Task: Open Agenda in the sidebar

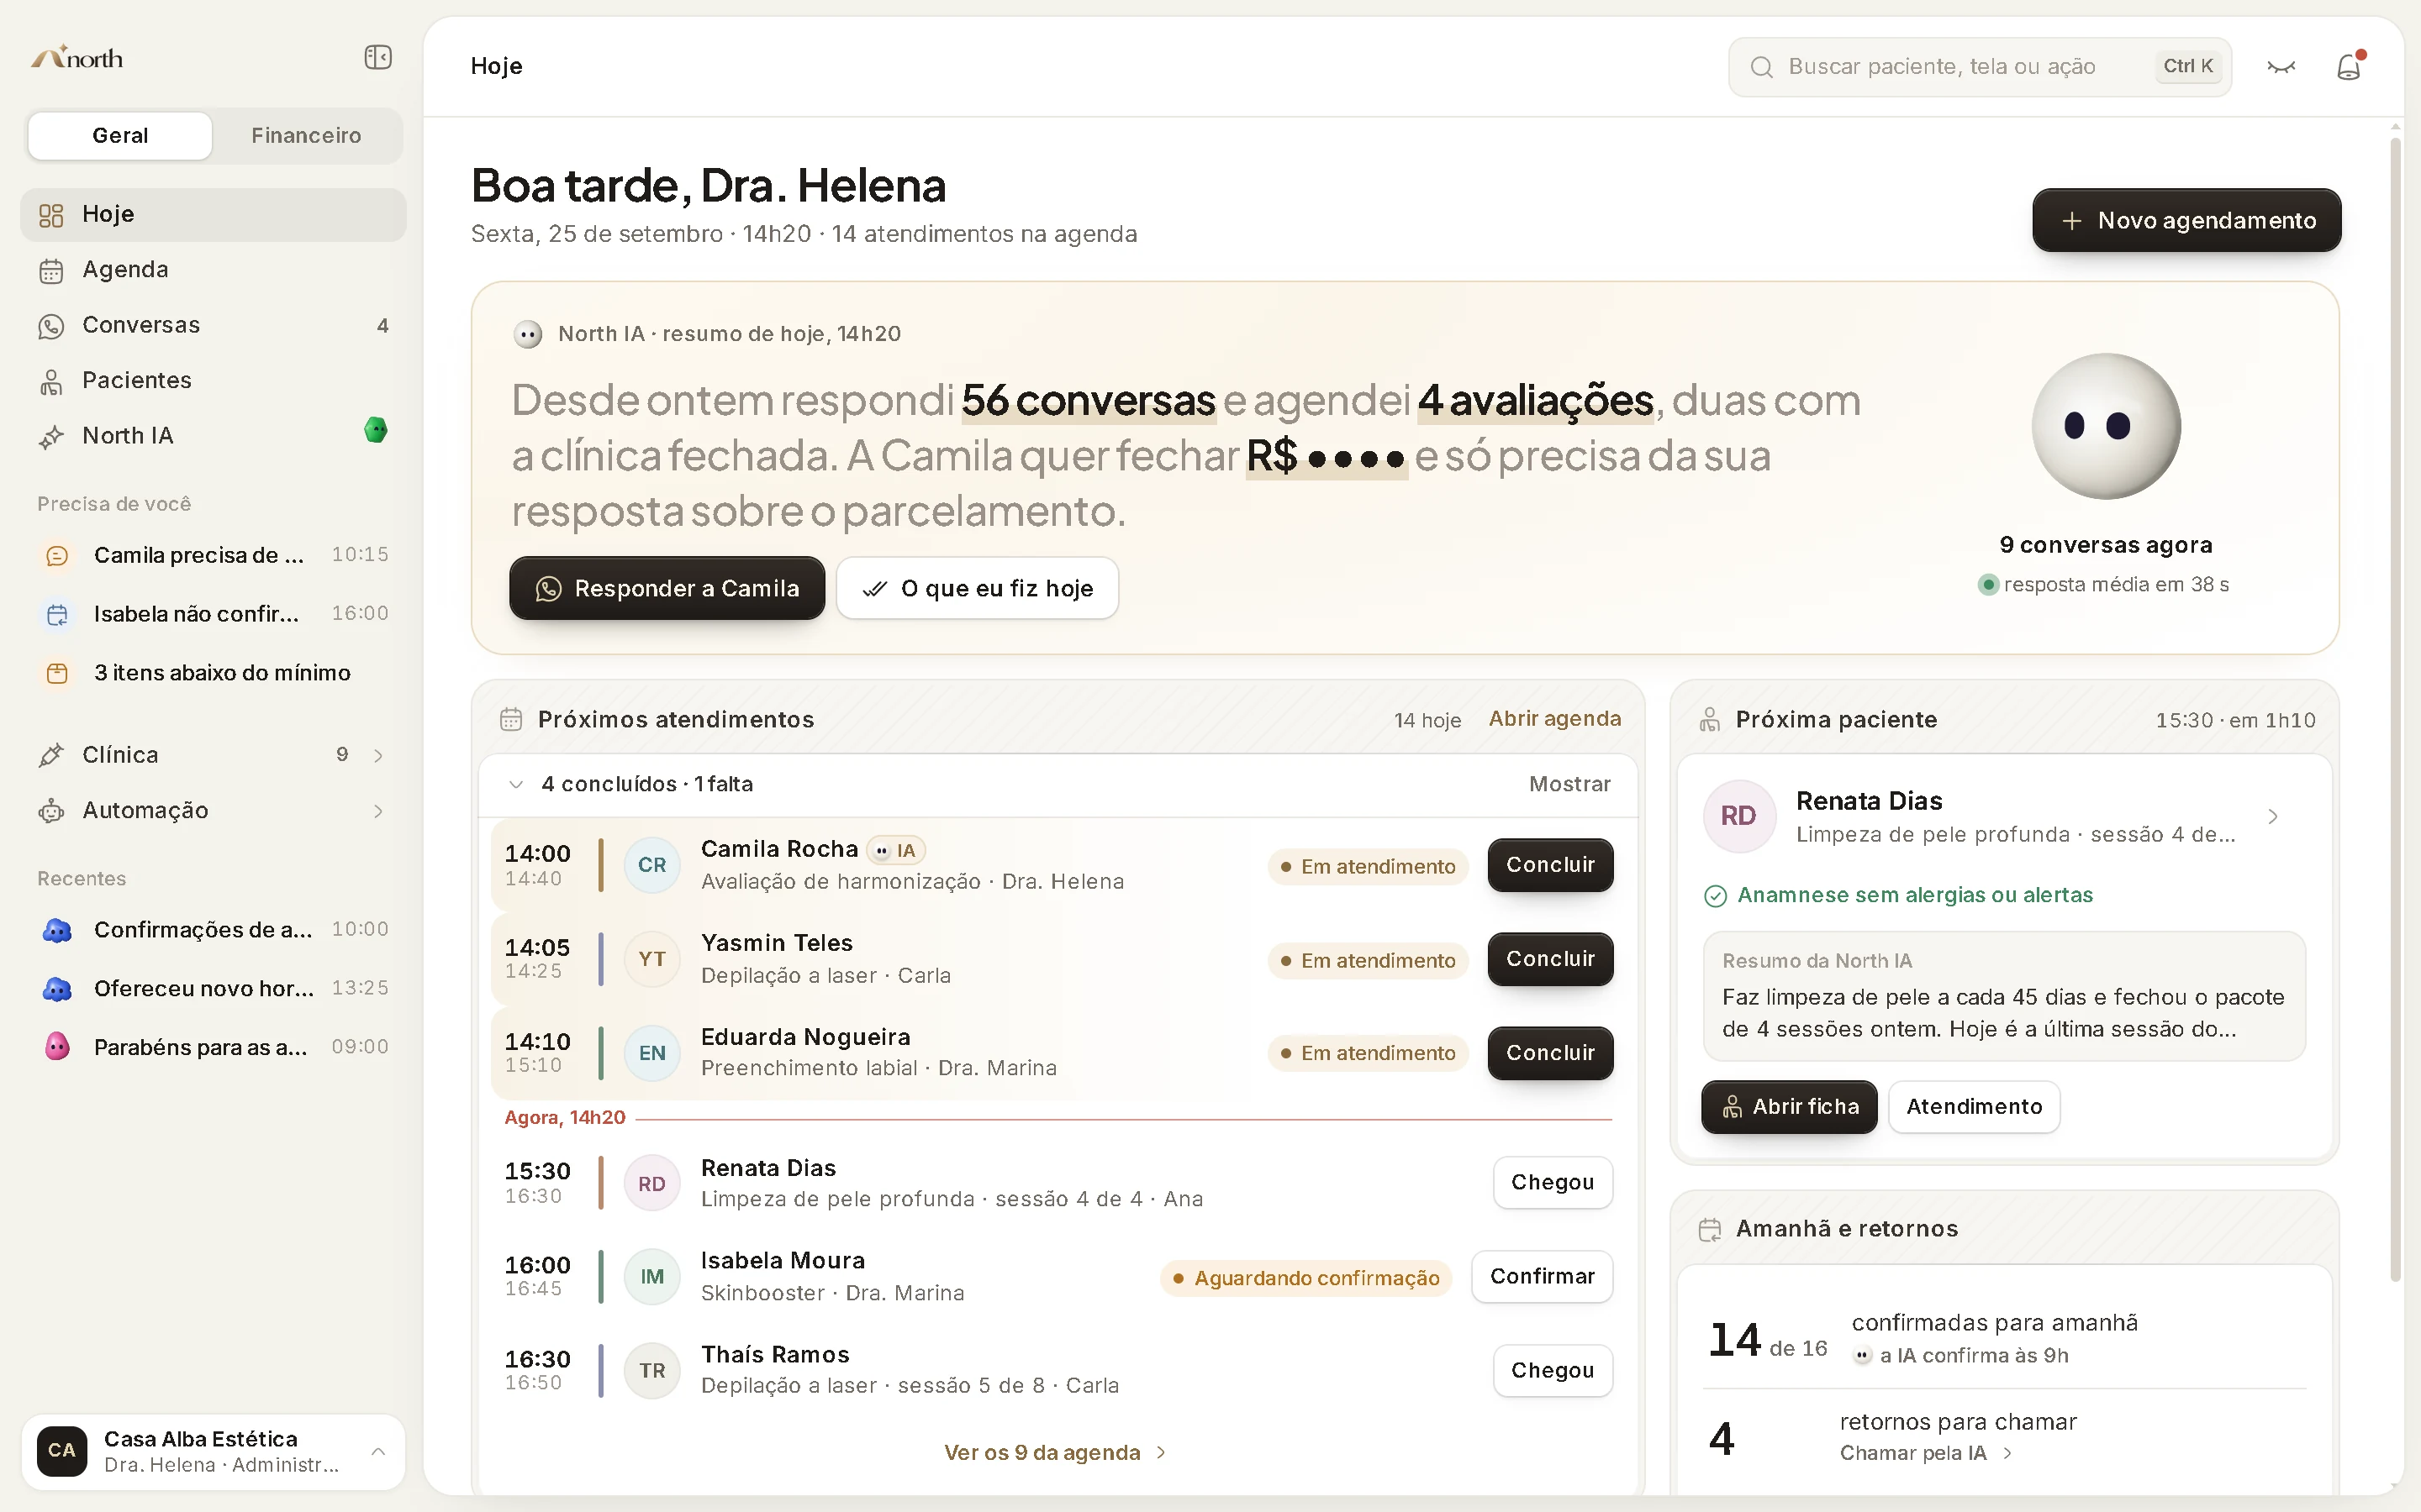Action: coord(213,270)
